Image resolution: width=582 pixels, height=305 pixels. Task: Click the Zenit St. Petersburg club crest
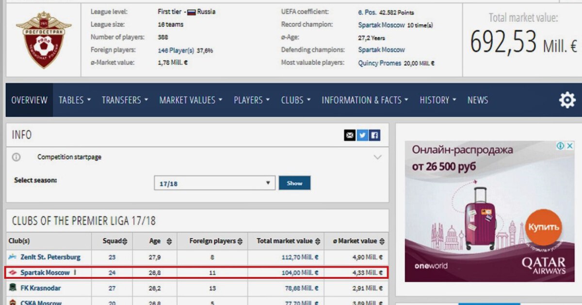click(x=13, y=257)
